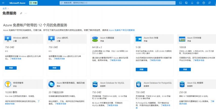The width and height of the screenshot is (216, 109).
Task: Open 了解更多信息 for Azure SQL 数据库
Action: pyautogui.click(x=197, y=102)
